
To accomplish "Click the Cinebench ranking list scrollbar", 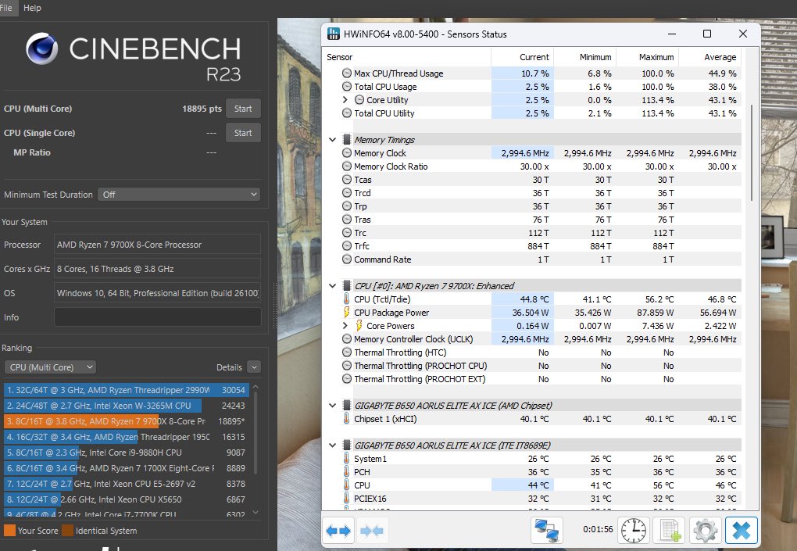I will 256,432.
